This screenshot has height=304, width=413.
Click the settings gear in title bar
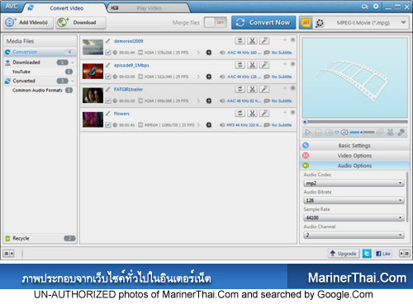(376, 7)
